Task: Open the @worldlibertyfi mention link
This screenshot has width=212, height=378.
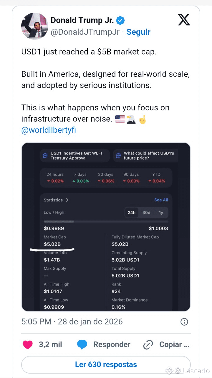Action: (x=49, y=130)
